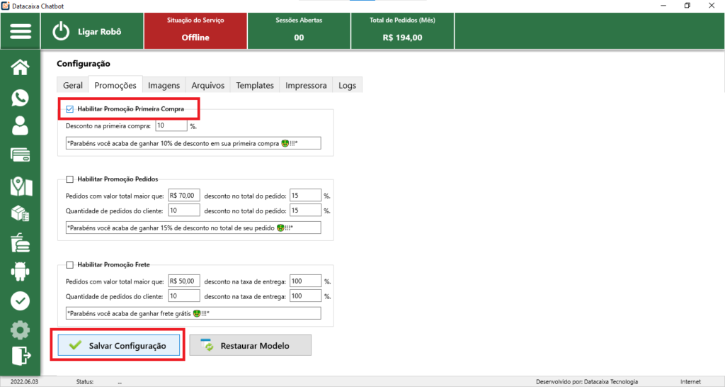725x387 pixels.
Task: Open the Logs tab
Action: tap(347, 85)
